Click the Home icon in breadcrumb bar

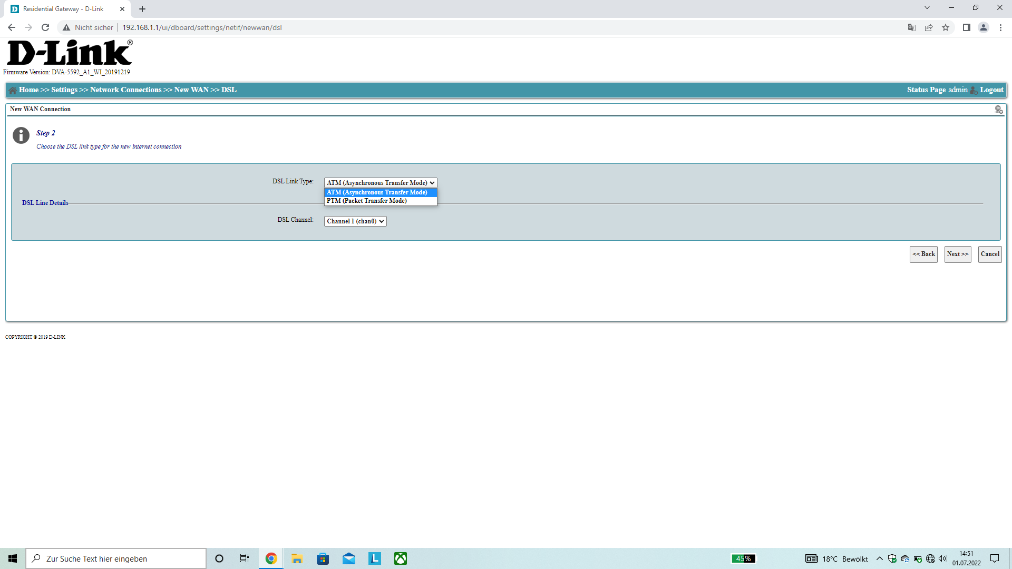point(13,90)
